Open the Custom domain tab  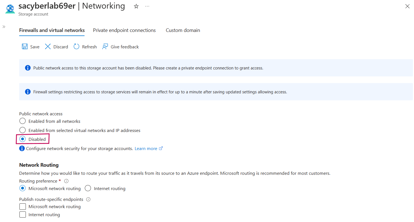coord(183,30)
